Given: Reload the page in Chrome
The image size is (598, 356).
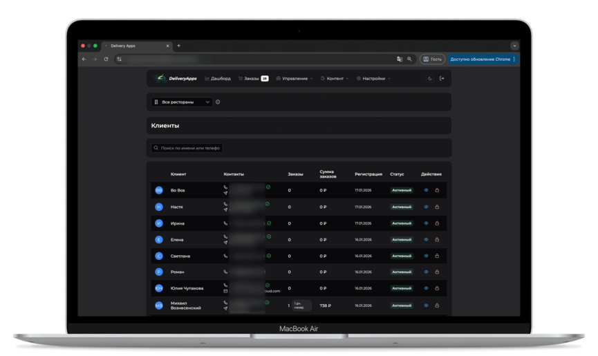Looking at the screenshot, I should click(x=106, y=59).
